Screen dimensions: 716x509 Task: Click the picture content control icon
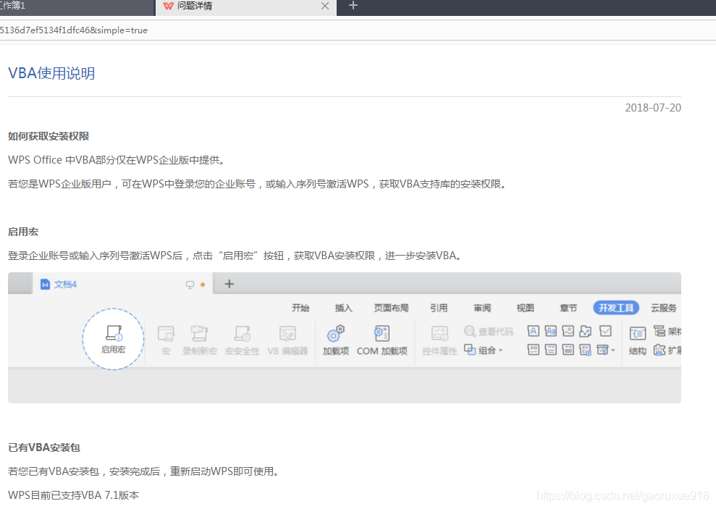568,331
